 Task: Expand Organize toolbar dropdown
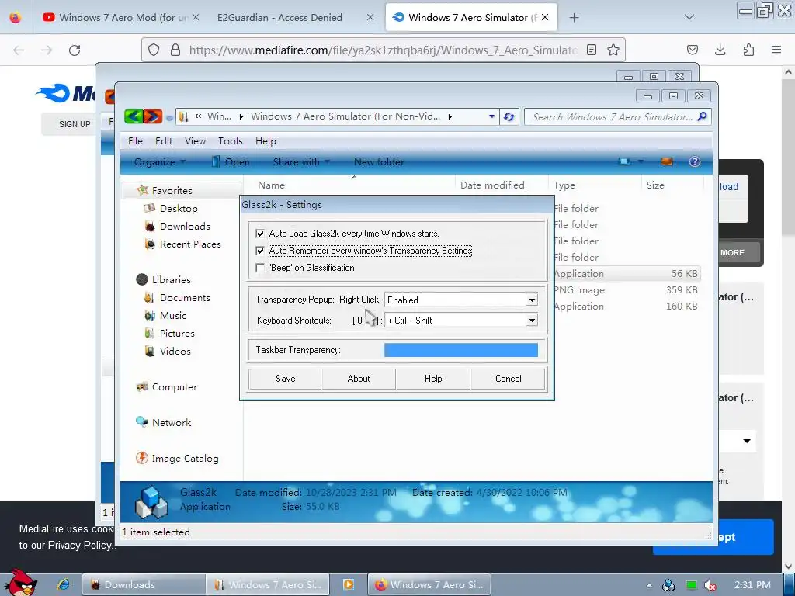[160, 161]
